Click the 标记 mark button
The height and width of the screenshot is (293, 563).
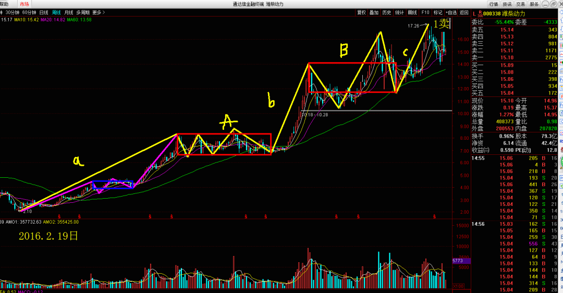(x=438, y=12)
